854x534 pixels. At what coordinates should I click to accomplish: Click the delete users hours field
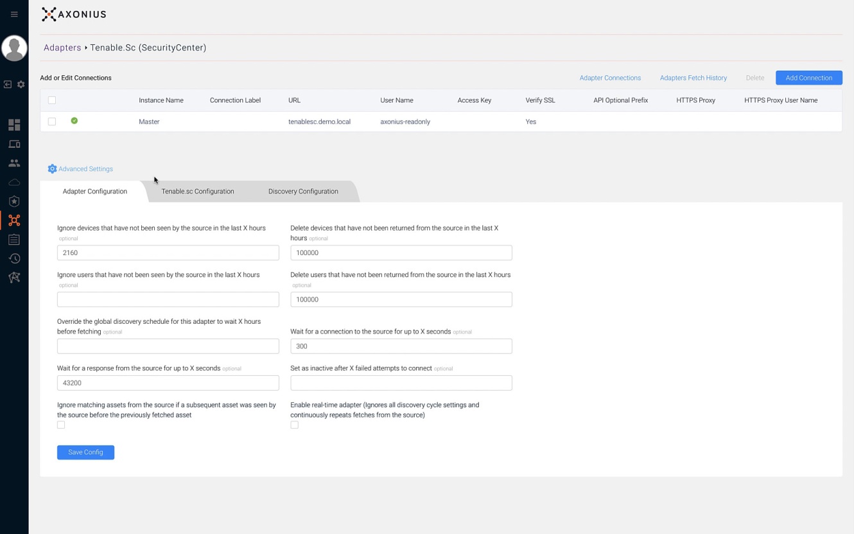click(x=401, y=299)
